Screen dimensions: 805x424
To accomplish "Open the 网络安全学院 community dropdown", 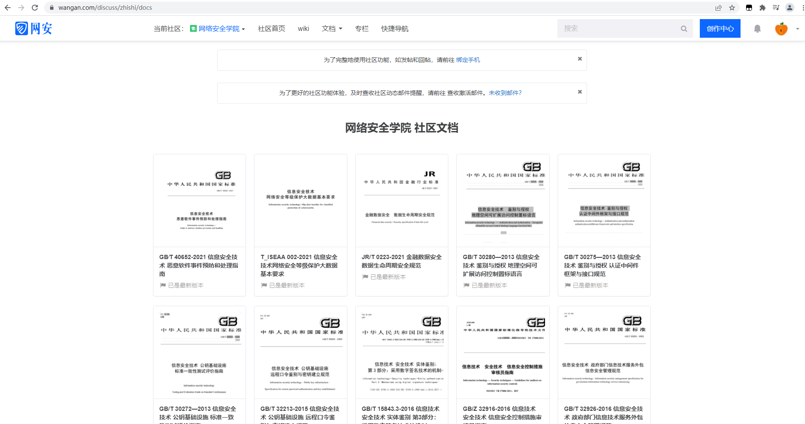I will pos(218,28).
